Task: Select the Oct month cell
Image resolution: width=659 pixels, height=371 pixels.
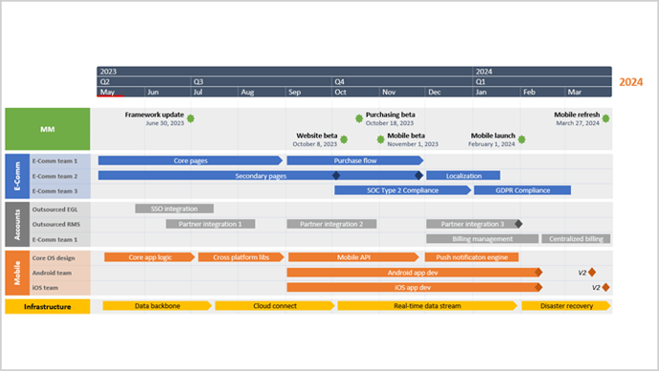Action: click(x=355, y=92)
